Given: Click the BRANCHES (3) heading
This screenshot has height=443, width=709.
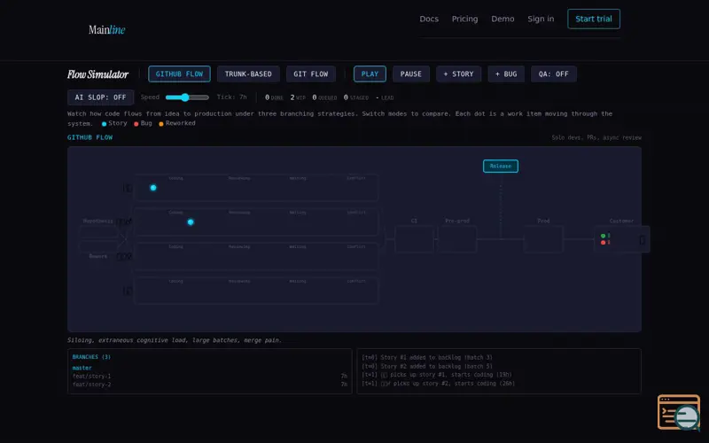Looking at the screenshot, I should click(x=91, y=357).
